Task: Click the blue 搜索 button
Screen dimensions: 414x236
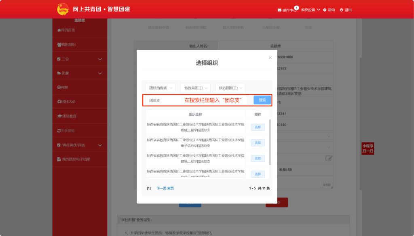Action: (x=262, y=100)
